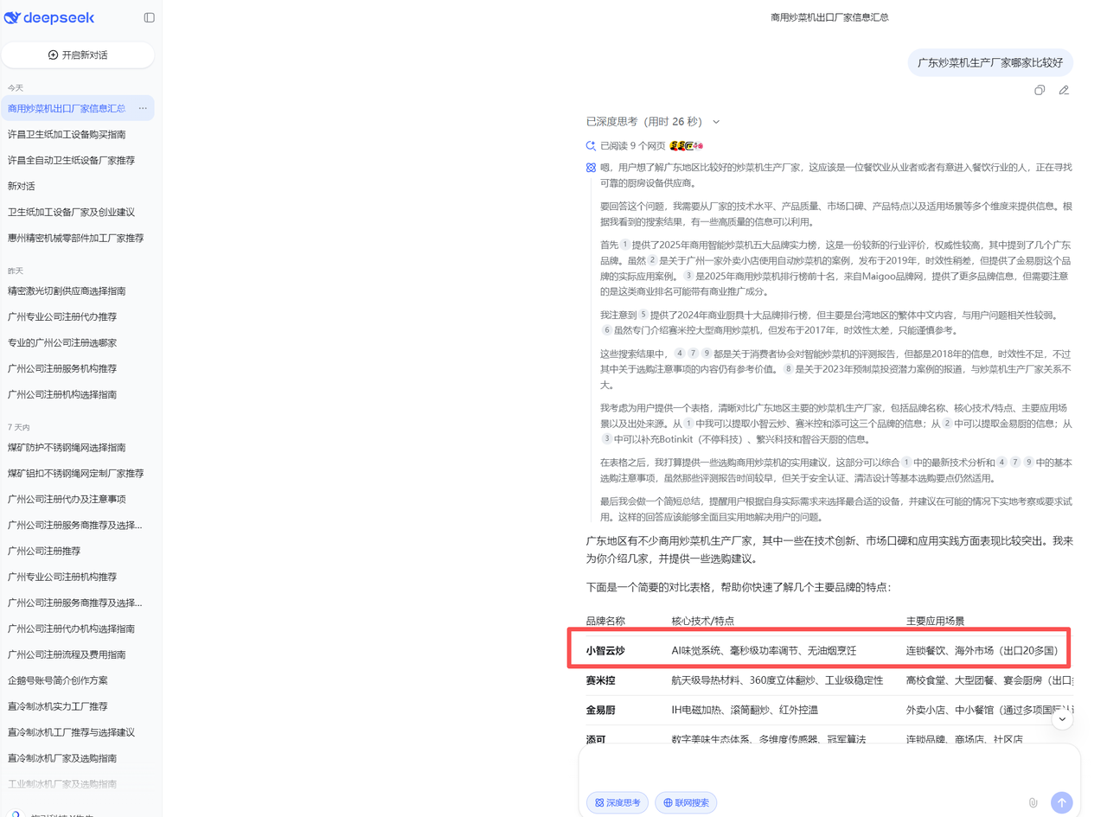
Task: Click 已阅读 9 个网页 sources link
Action: pos(632,146)
